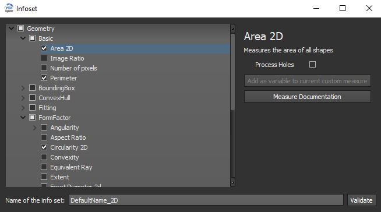Click the info set name input field
Viewport: 381px width, 212px height.
tap(206, 200)
